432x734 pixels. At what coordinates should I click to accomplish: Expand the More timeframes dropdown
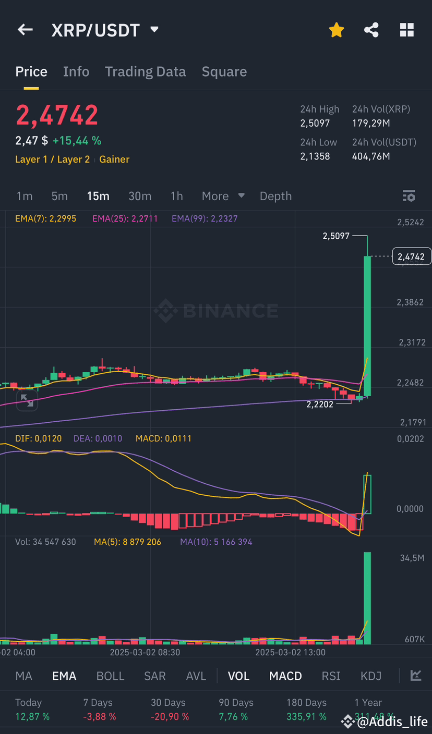point(223,196)
